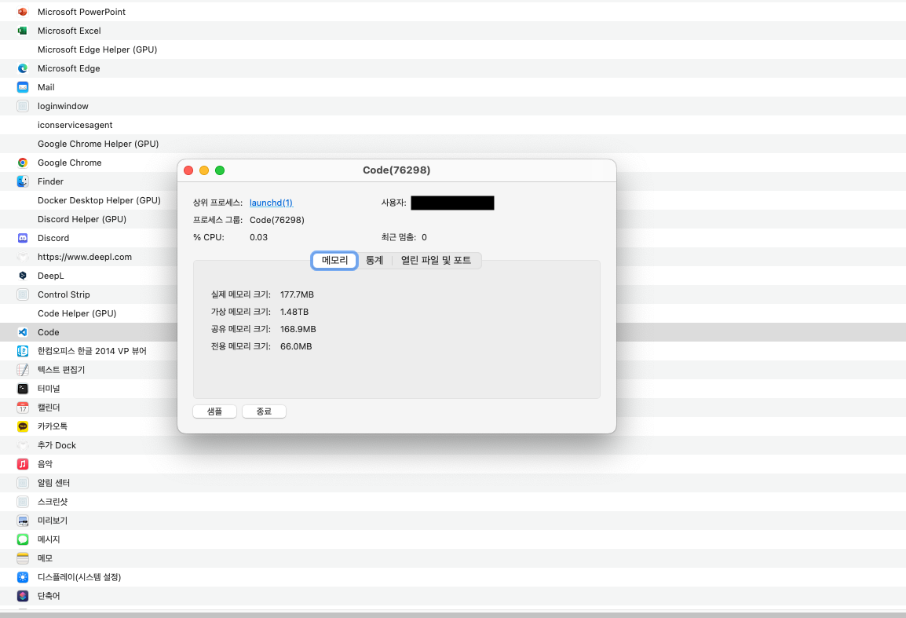Click the 디스플레이(시스템 설정) icon

point(23,577)
